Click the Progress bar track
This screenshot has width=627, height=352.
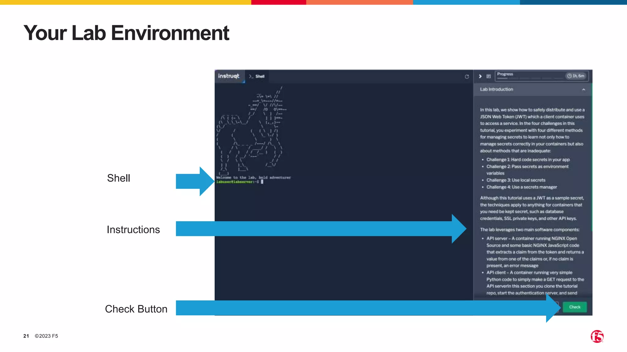click(x=530, y=79)
